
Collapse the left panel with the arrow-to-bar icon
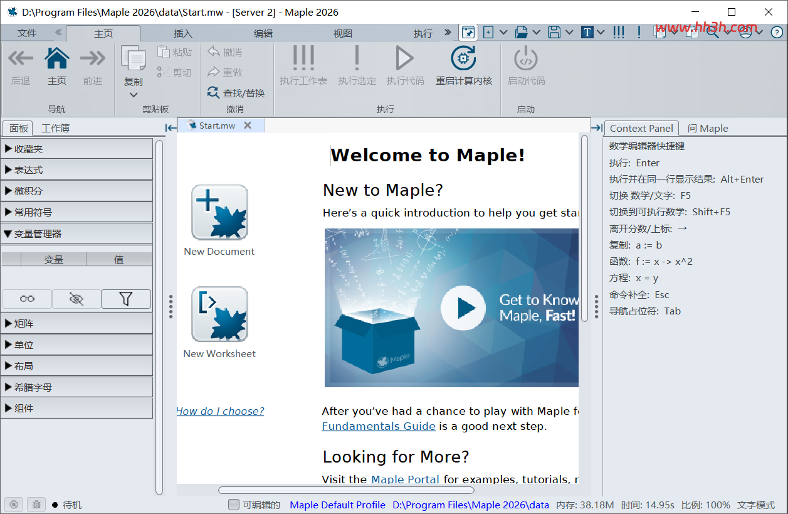pyautogui.click(x=171, y=128)
